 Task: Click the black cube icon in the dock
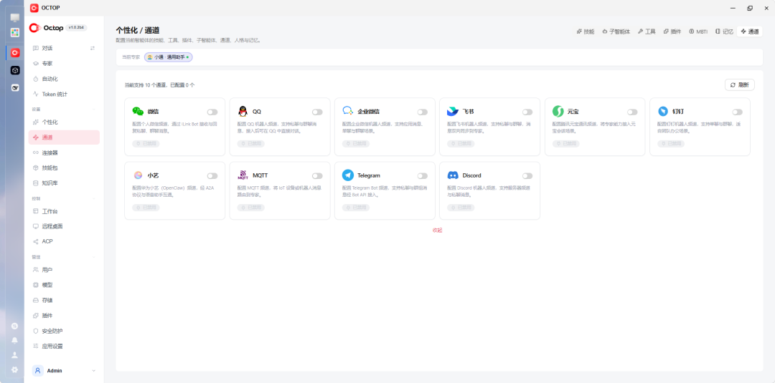coord(15,70)
